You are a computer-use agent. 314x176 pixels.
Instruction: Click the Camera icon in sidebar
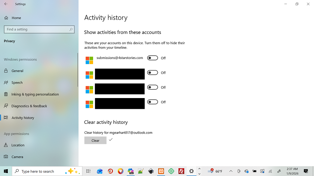tap(6, 157)
